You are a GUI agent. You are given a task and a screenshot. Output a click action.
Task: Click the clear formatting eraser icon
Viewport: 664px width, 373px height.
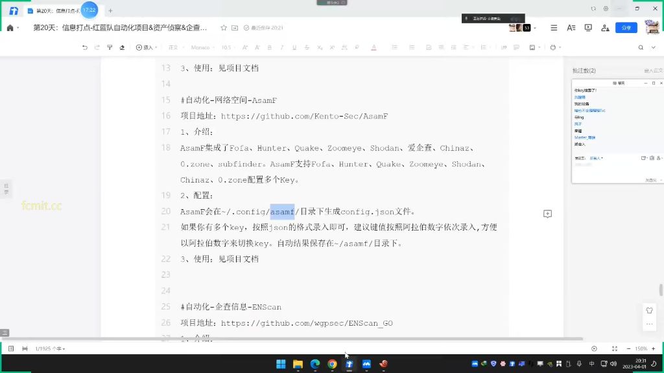122,47
